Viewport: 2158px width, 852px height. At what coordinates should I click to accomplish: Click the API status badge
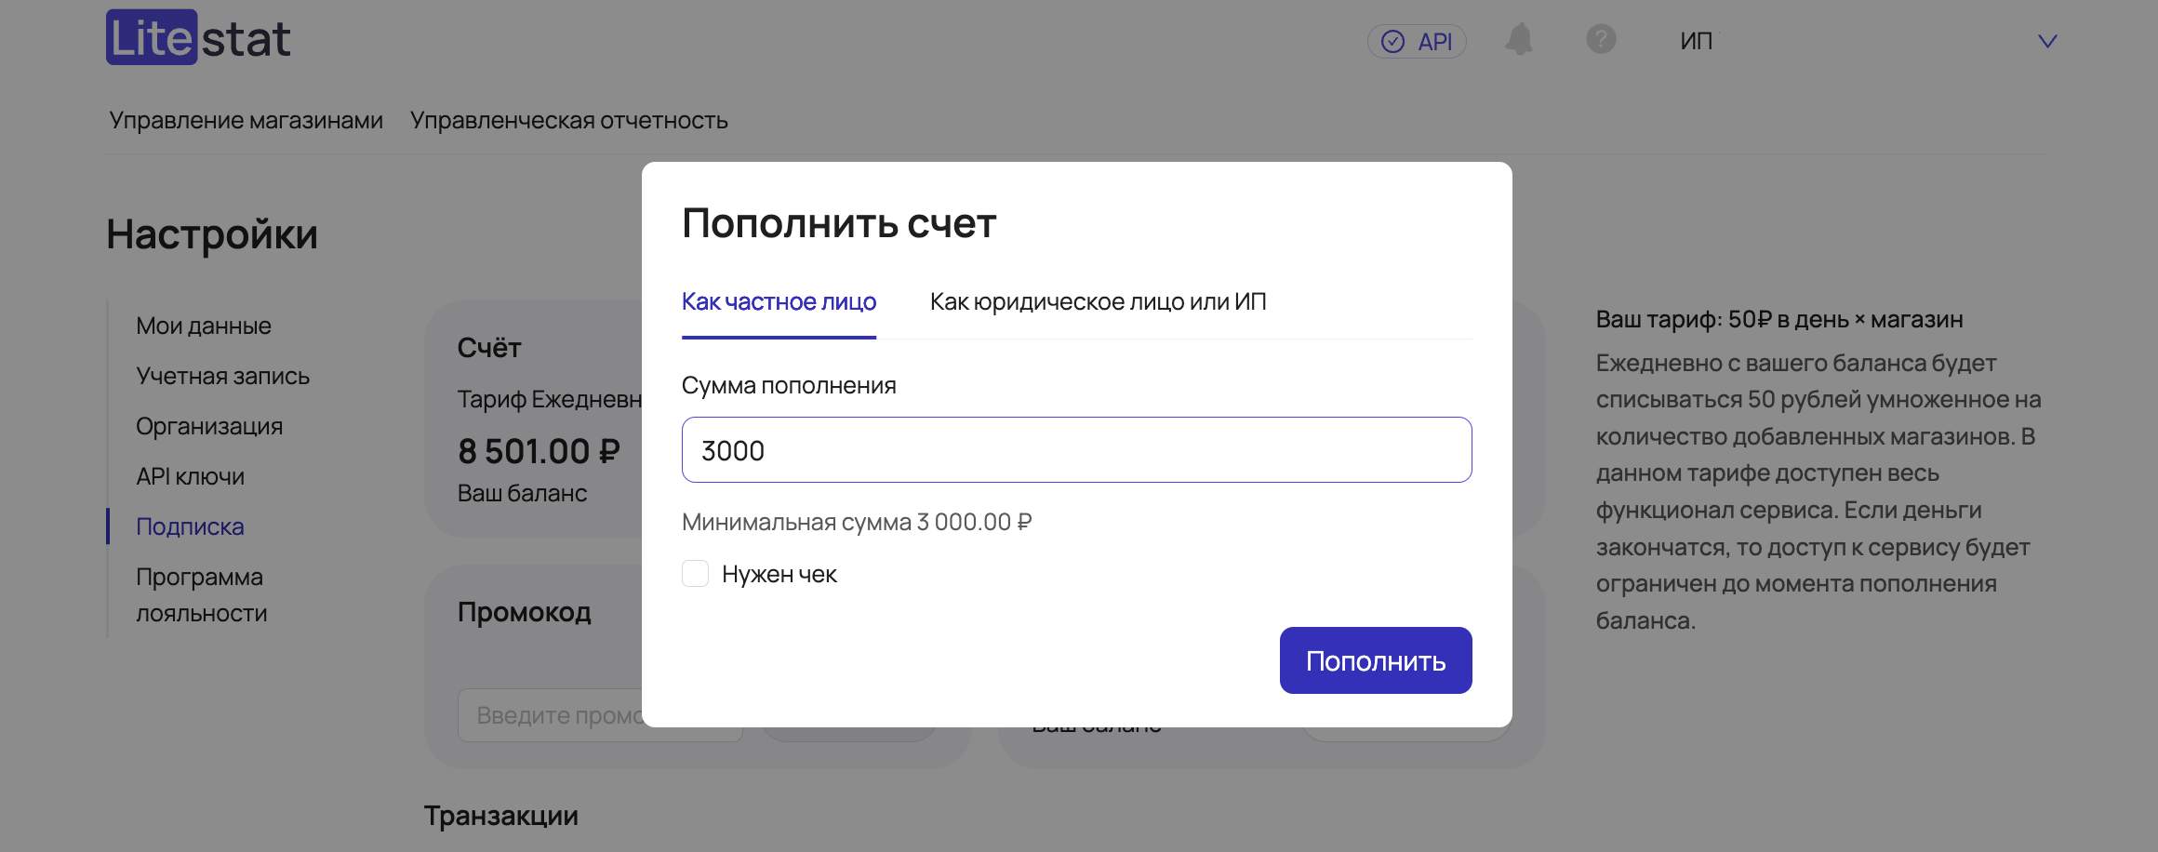click(1417, 42)
